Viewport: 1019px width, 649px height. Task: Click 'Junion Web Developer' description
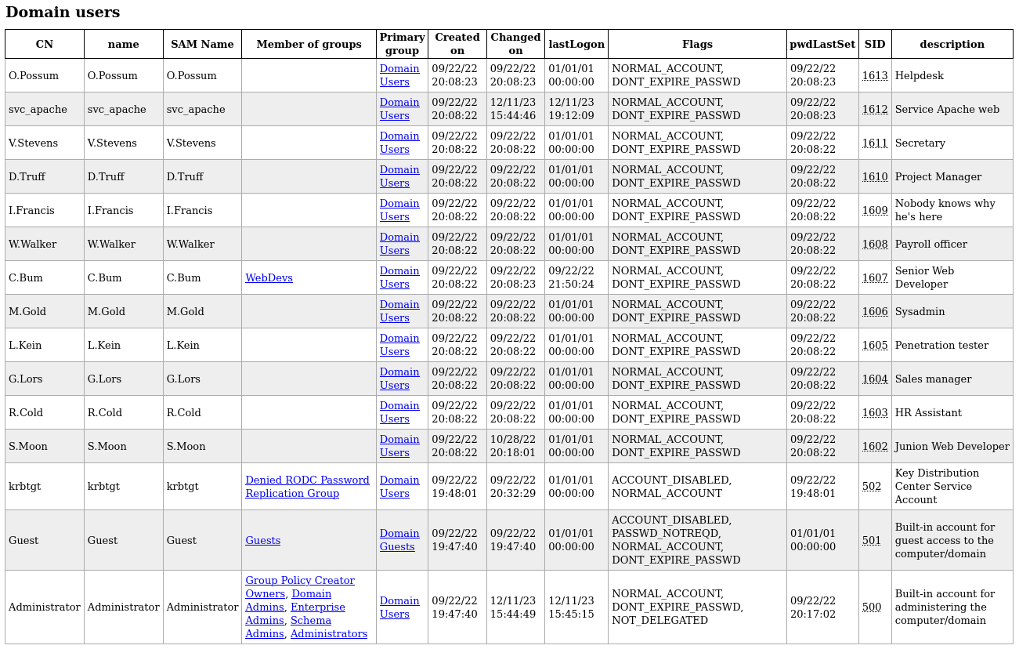pyautogui.click(x=952, y=447)
